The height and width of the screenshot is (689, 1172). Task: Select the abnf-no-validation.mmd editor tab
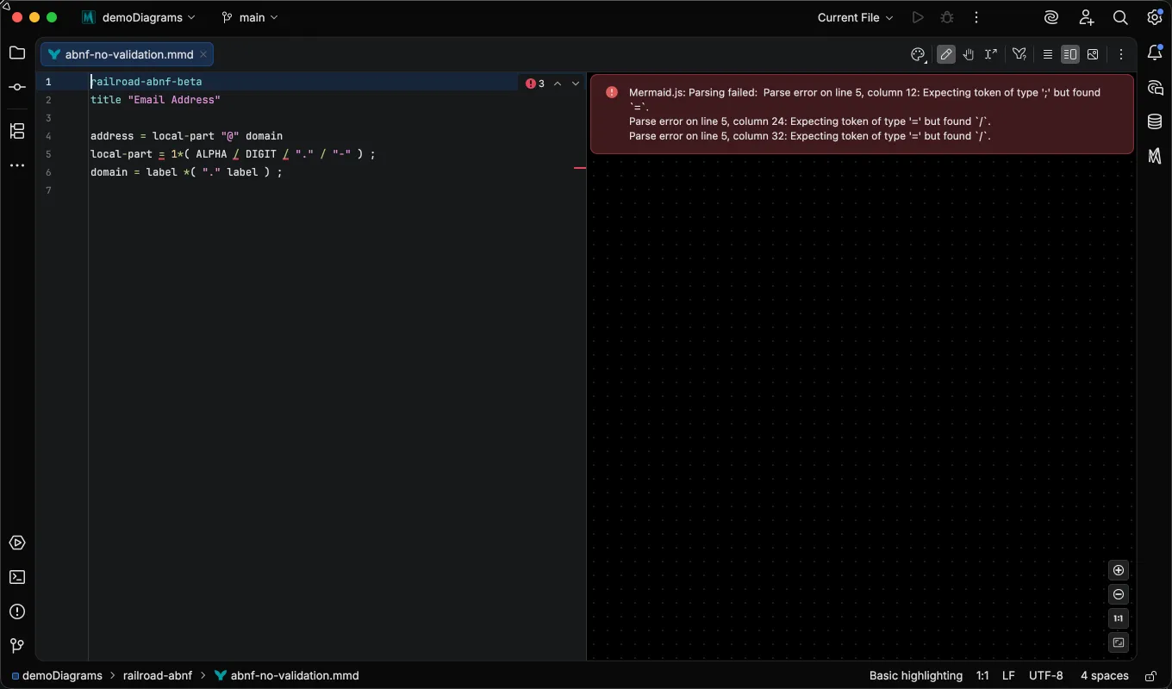tap(128, 54)
